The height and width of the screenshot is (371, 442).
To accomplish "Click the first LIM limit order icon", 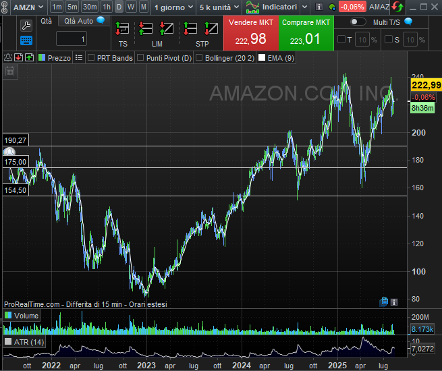I will [x=146, y=29].
